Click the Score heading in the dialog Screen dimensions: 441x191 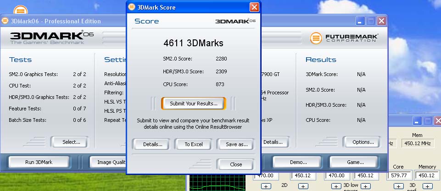tap(146, 21)
